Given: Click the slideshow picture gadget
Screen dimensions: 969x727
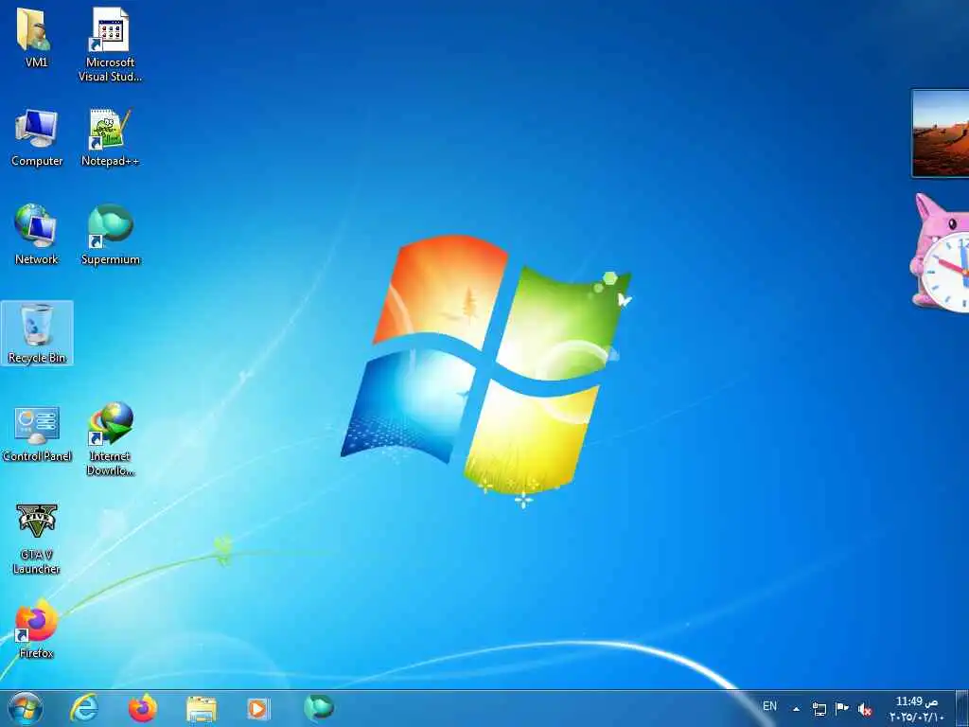Looking at the screenshot, I should [940, 133].
